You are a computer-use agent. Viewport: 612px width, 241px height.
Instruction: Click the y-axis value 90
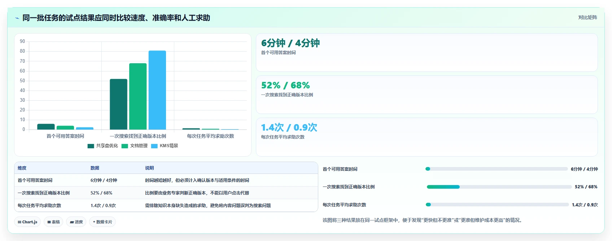[x=22, y=41]
